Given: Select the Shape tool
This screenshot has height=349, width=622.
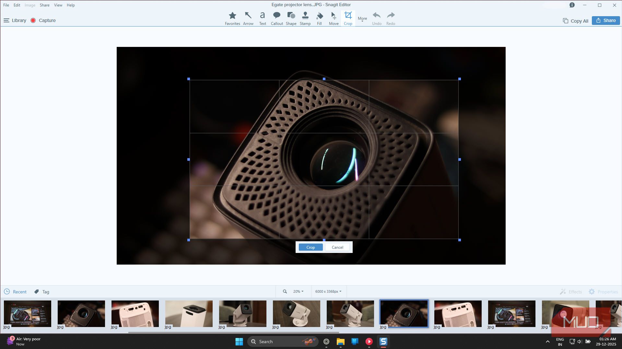Looking at the screenshot, I should (291, 18).
